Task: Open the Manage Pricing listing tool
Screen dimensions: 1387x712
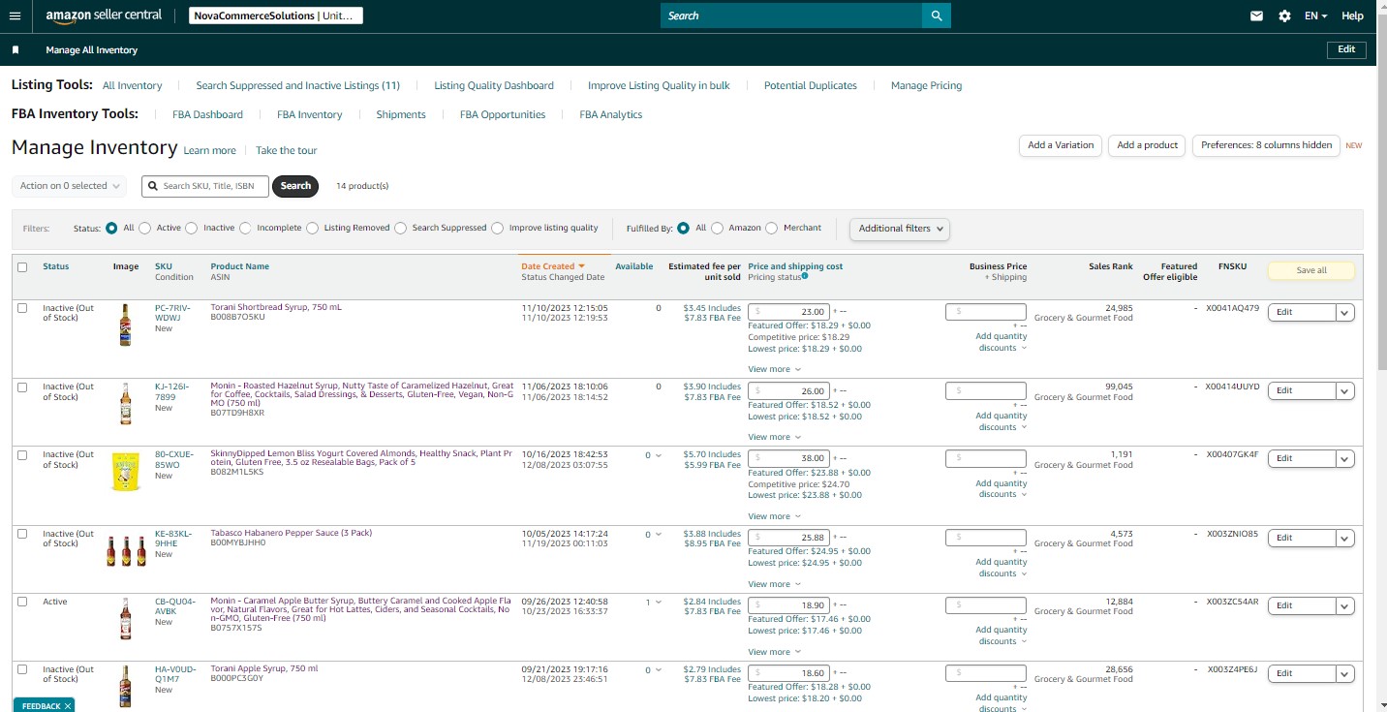Action: (x=927, y=85)
